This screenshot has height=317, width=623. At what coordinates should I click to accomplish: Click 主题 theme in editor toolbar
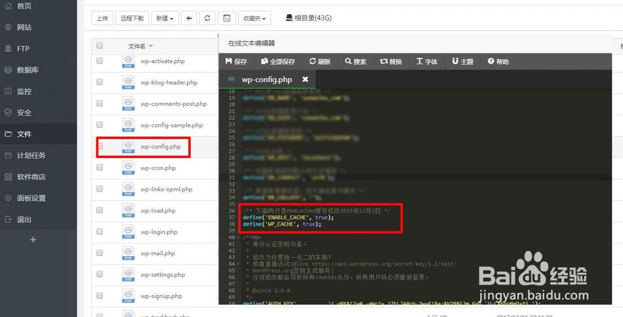click(x=463, y=61)
